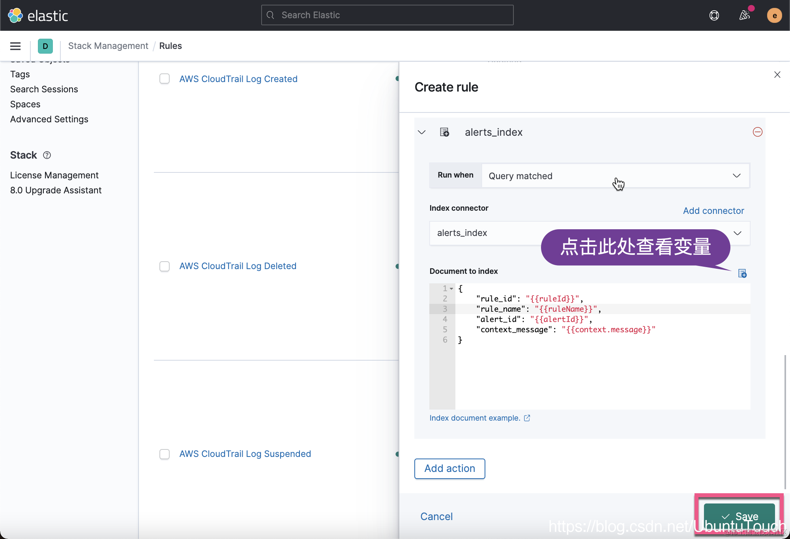This screenshot has width=790, height=539.
Task: Collapse the alerts_index action accordion
Action: pos(421,132)
